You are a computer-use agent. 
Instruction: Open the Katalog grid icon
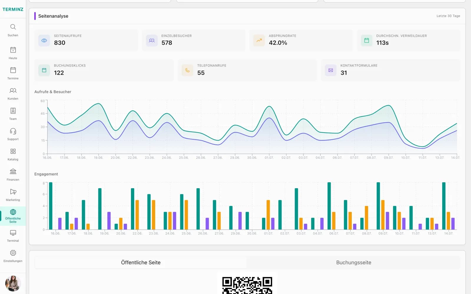pos(13,151)
